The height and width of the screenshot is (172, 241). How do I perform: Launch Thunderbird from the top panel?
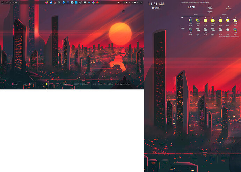51,2
